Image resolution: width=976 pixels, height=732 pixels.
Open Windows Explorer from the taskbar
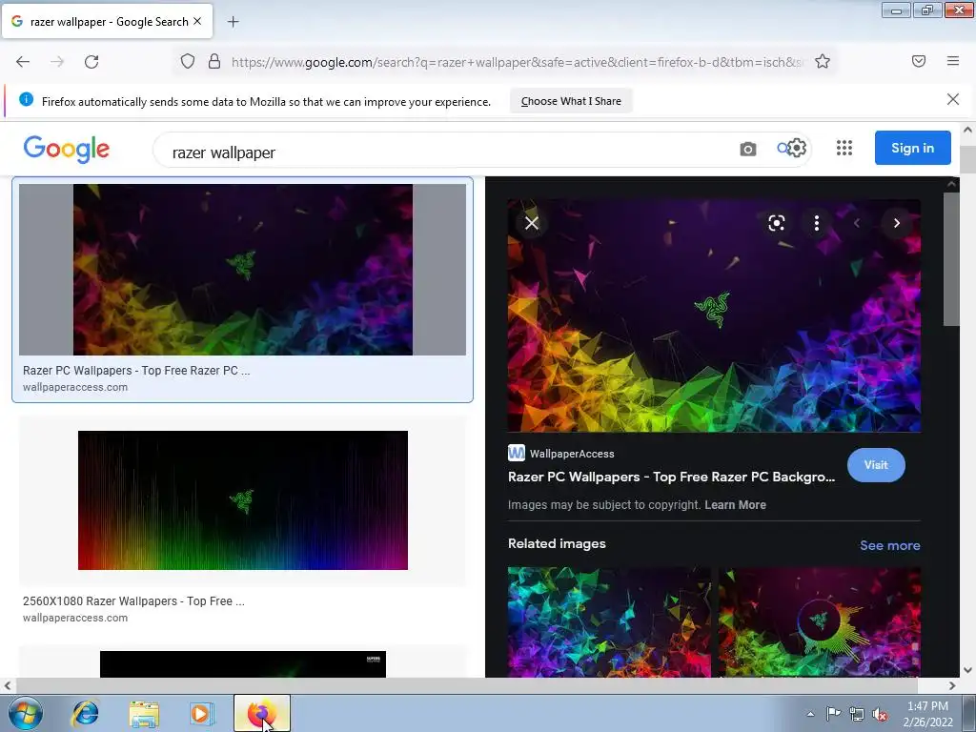pyautogui.click(x=144, y=713)
